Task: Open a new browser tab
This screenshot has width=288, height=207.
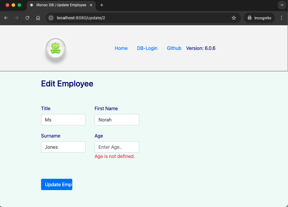Action: point(102,5)
